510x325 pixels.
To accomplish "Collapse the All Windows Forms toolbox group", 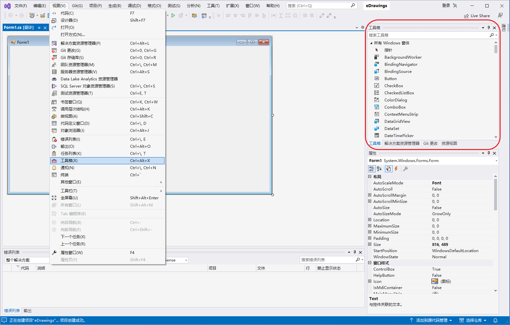I will pos(371,43).
